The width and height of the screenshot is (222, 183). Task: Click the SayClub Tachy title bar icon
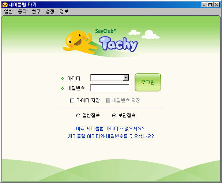point(5,4)
